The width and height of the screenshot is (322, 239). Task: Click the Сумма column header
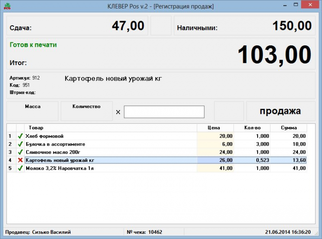[x=289, y=128]
